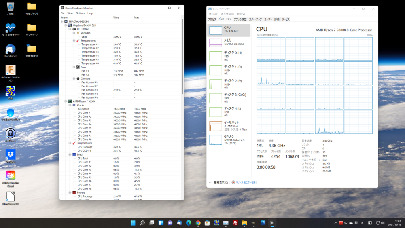Collapse the Clocks group
405x228 pixels.
[x=70, y=105]
